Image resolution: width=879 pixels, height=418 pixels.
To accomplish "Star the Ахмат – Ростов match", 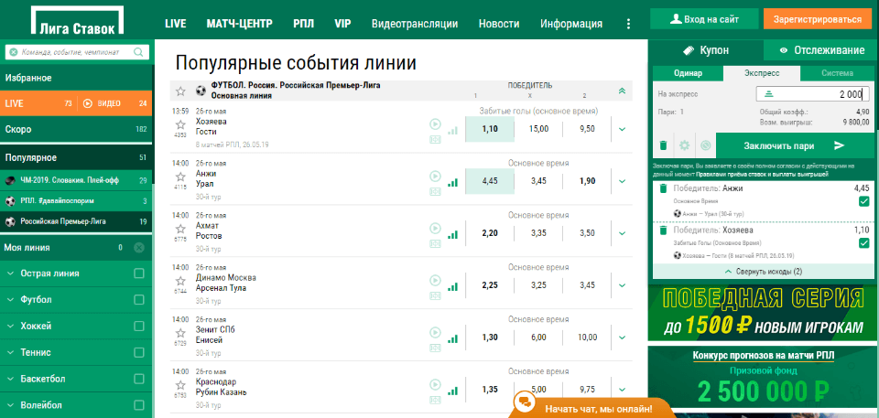I will click(x=180, y=229).
